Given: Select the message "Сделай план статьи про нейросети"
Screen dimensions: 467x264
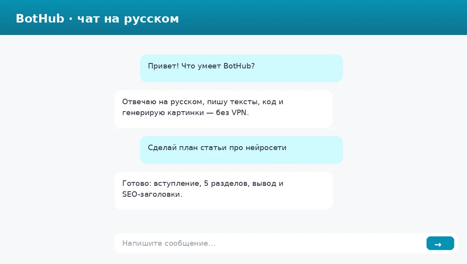Looking at the screenshot, I should click(241, 150).
